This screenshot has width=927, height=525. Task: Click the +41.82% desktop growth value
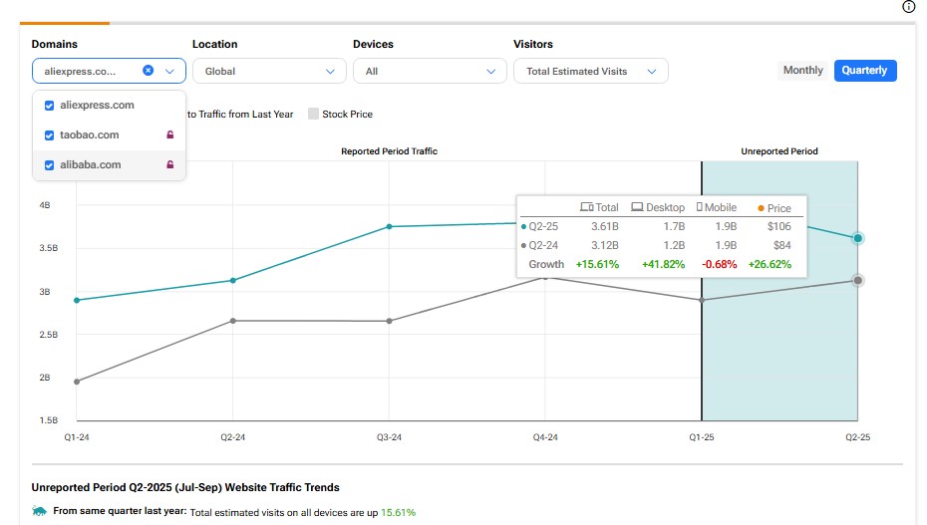663,264
